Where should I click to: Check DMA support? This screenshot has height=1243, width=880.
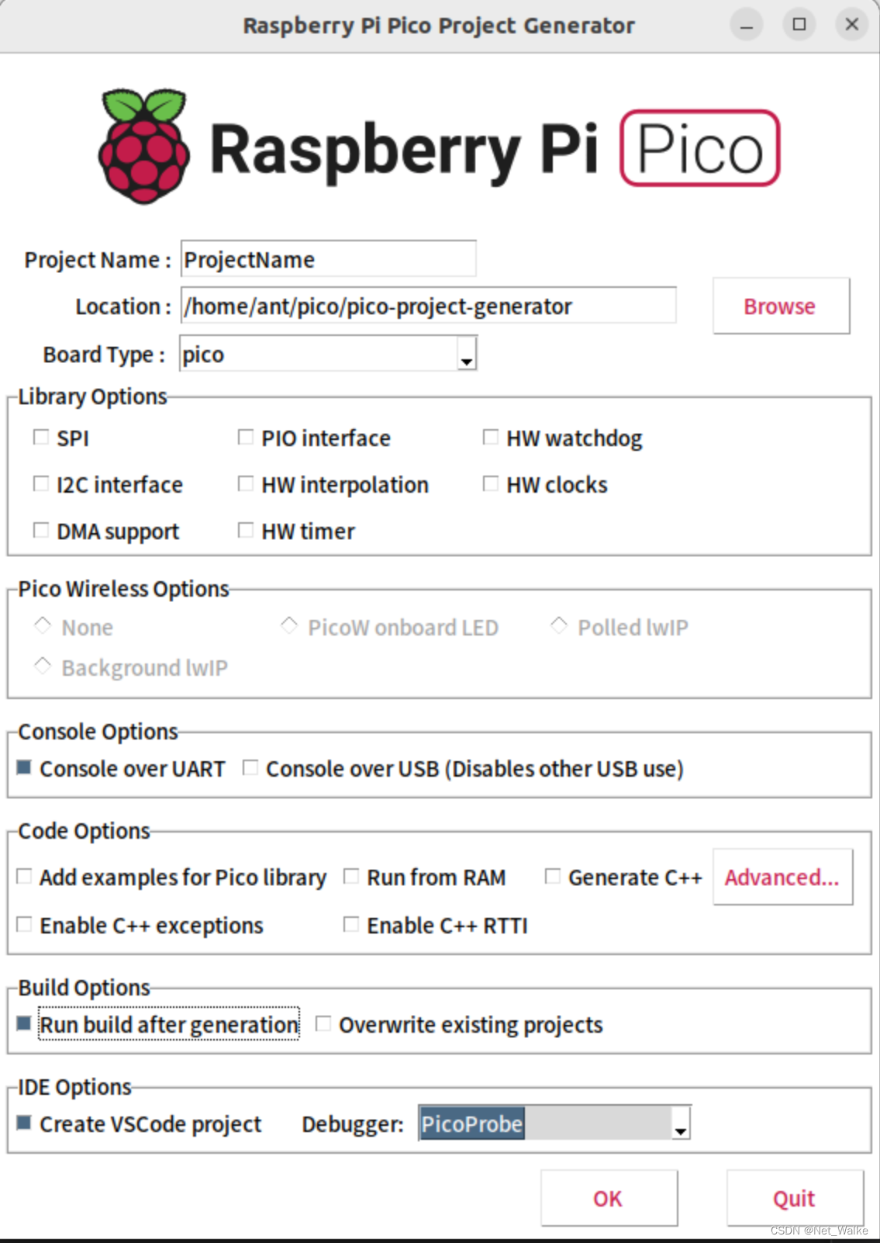(41, 530)
